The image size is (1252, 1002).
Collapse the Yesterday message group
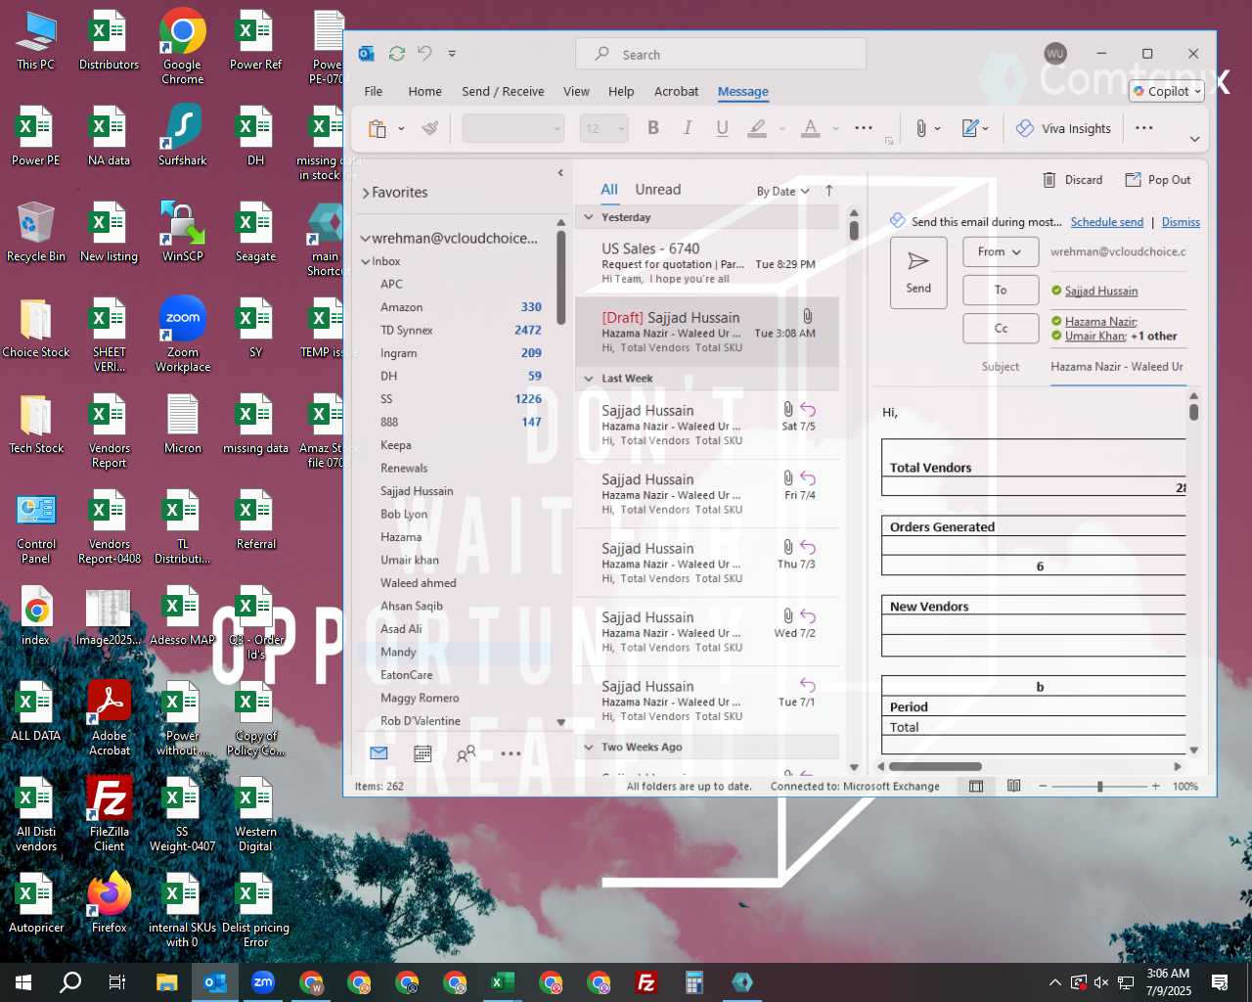(x=589, y=217)
